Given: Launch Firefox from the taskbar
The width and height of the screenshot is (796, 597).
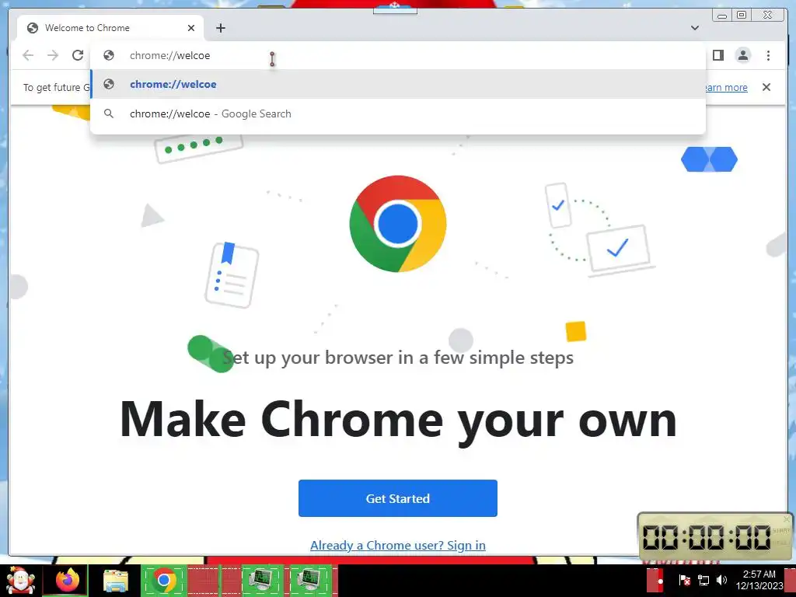Looking at the screenshot, I should pyautogui.click(x=68, y=580).
